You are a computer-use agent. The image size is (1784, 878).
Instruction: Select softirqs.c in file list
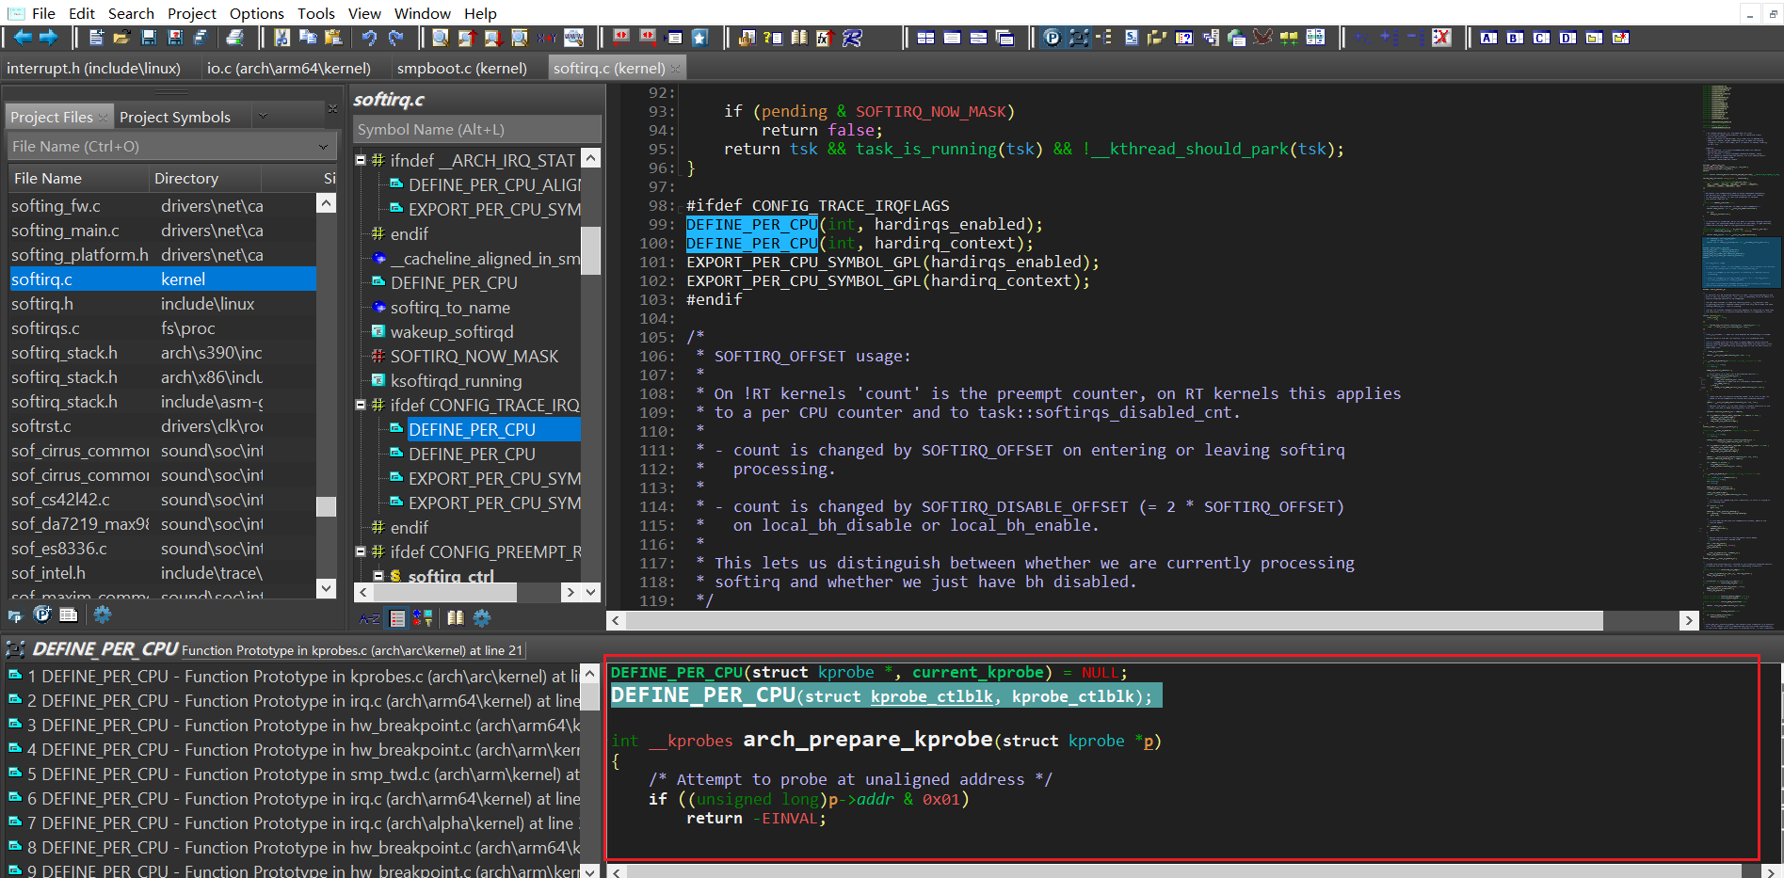[163, 328]
